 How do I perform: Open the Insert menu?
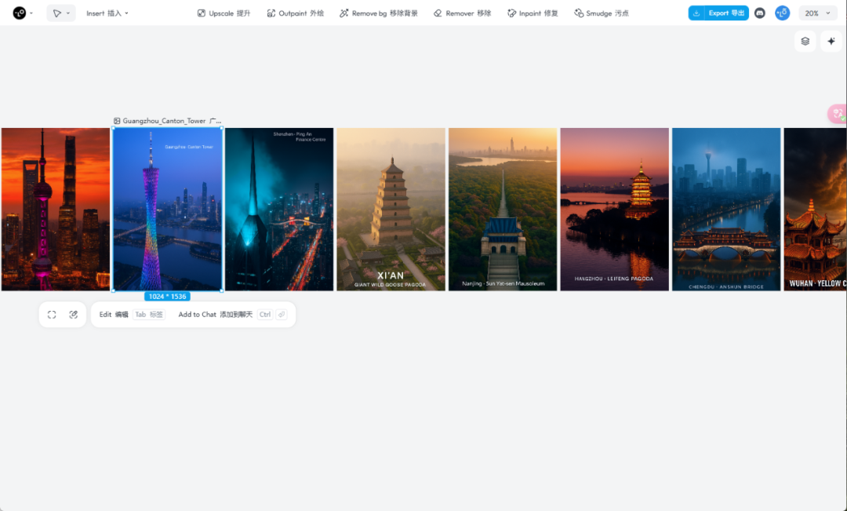point(107,13)
